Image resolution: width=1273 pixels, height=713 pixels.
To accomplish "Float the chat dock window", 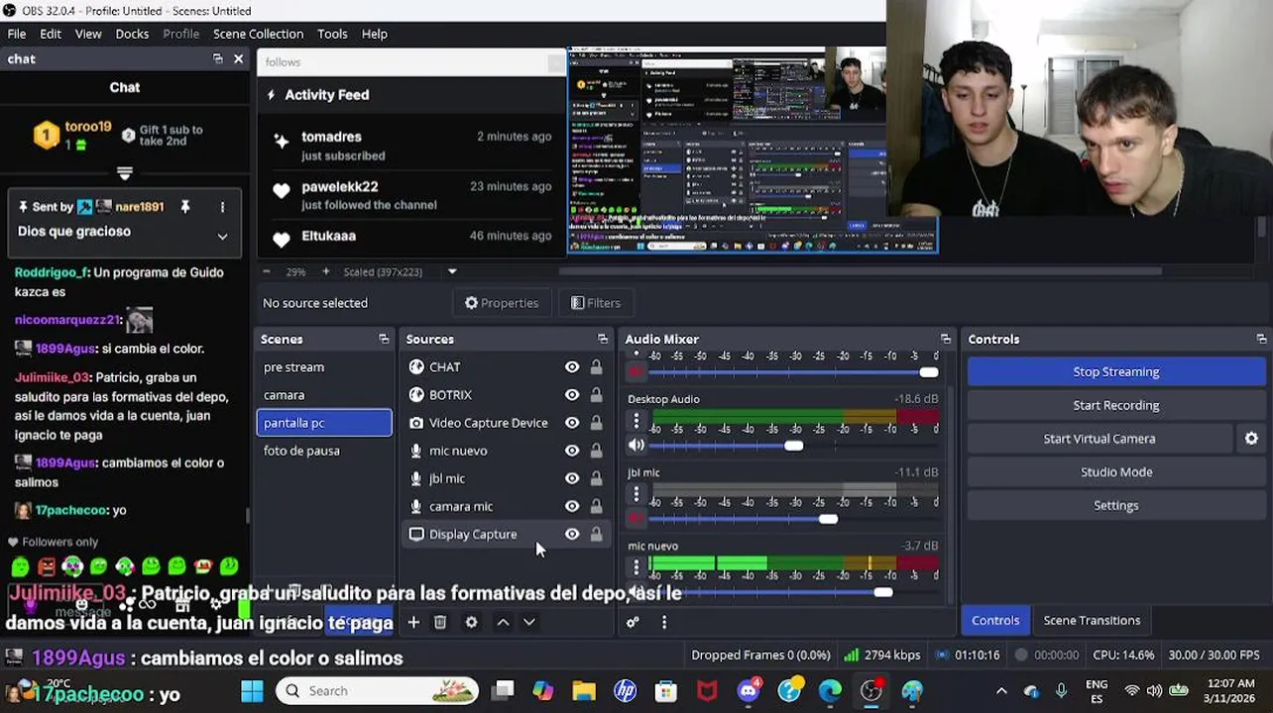I will 217,59.
